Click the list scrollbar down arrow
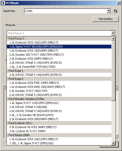This screenshot has width=122, height=151. [x=113, y=143]
